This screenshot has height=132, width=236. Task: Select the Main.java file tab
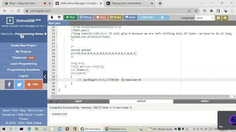(x=58, y=23)
